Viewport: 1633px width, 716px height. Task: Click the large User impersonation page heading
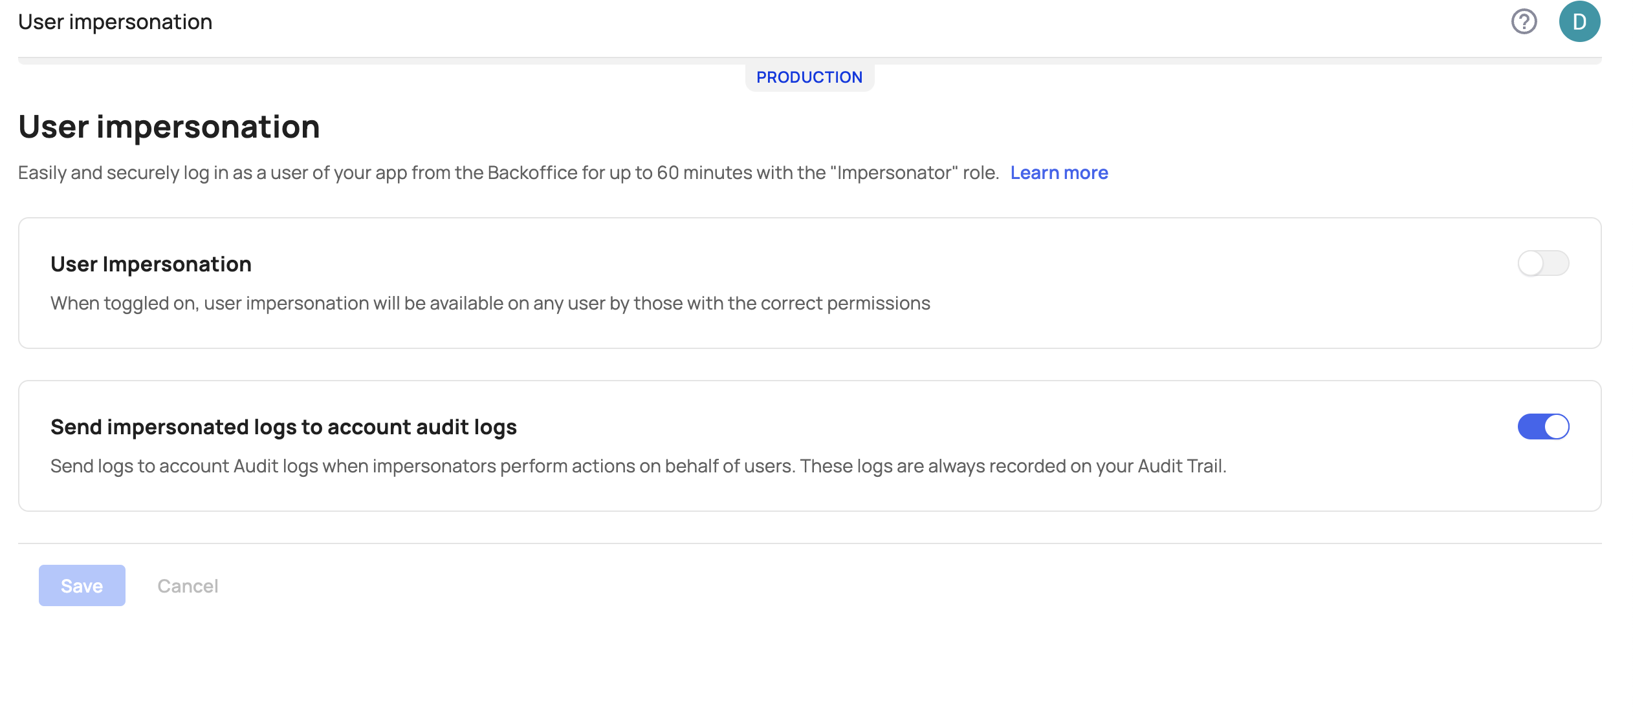[169, 127]
